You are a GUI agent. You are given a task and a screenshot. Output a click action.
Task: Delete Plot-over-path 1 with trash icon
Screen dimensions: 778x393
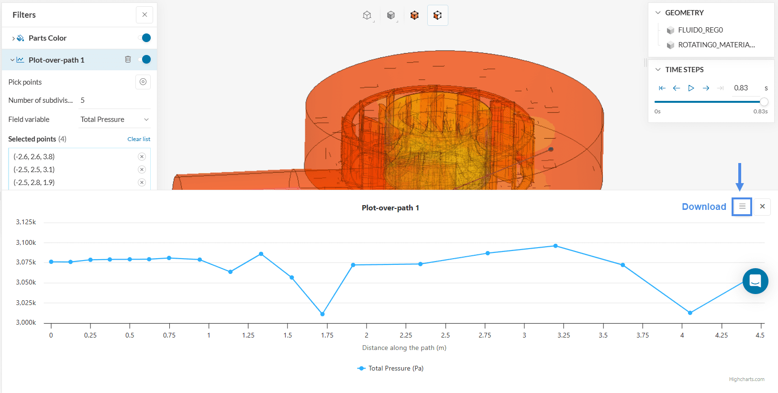click(128, 59)
